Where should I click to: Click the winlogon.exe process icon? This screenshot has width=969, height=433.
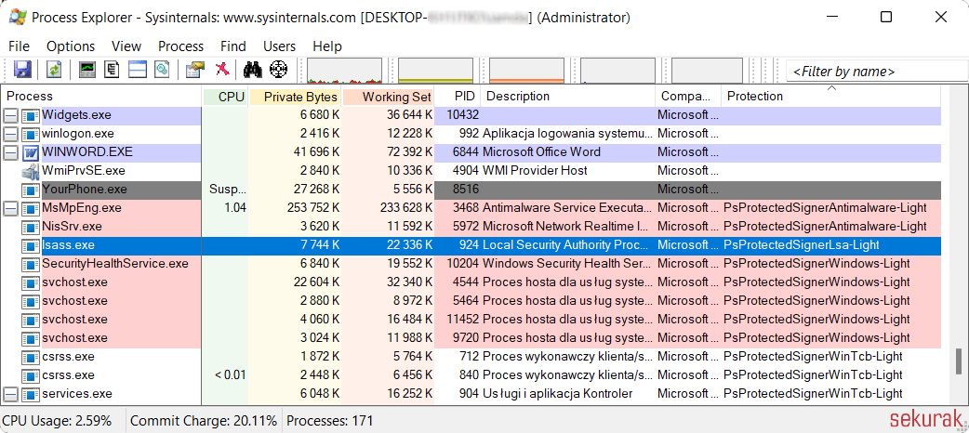[31, 134]
